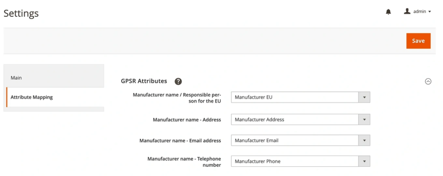Click the Manufacturer name - Email address label
This screenshot has height=176, width=443.
[x=180, y=141]
